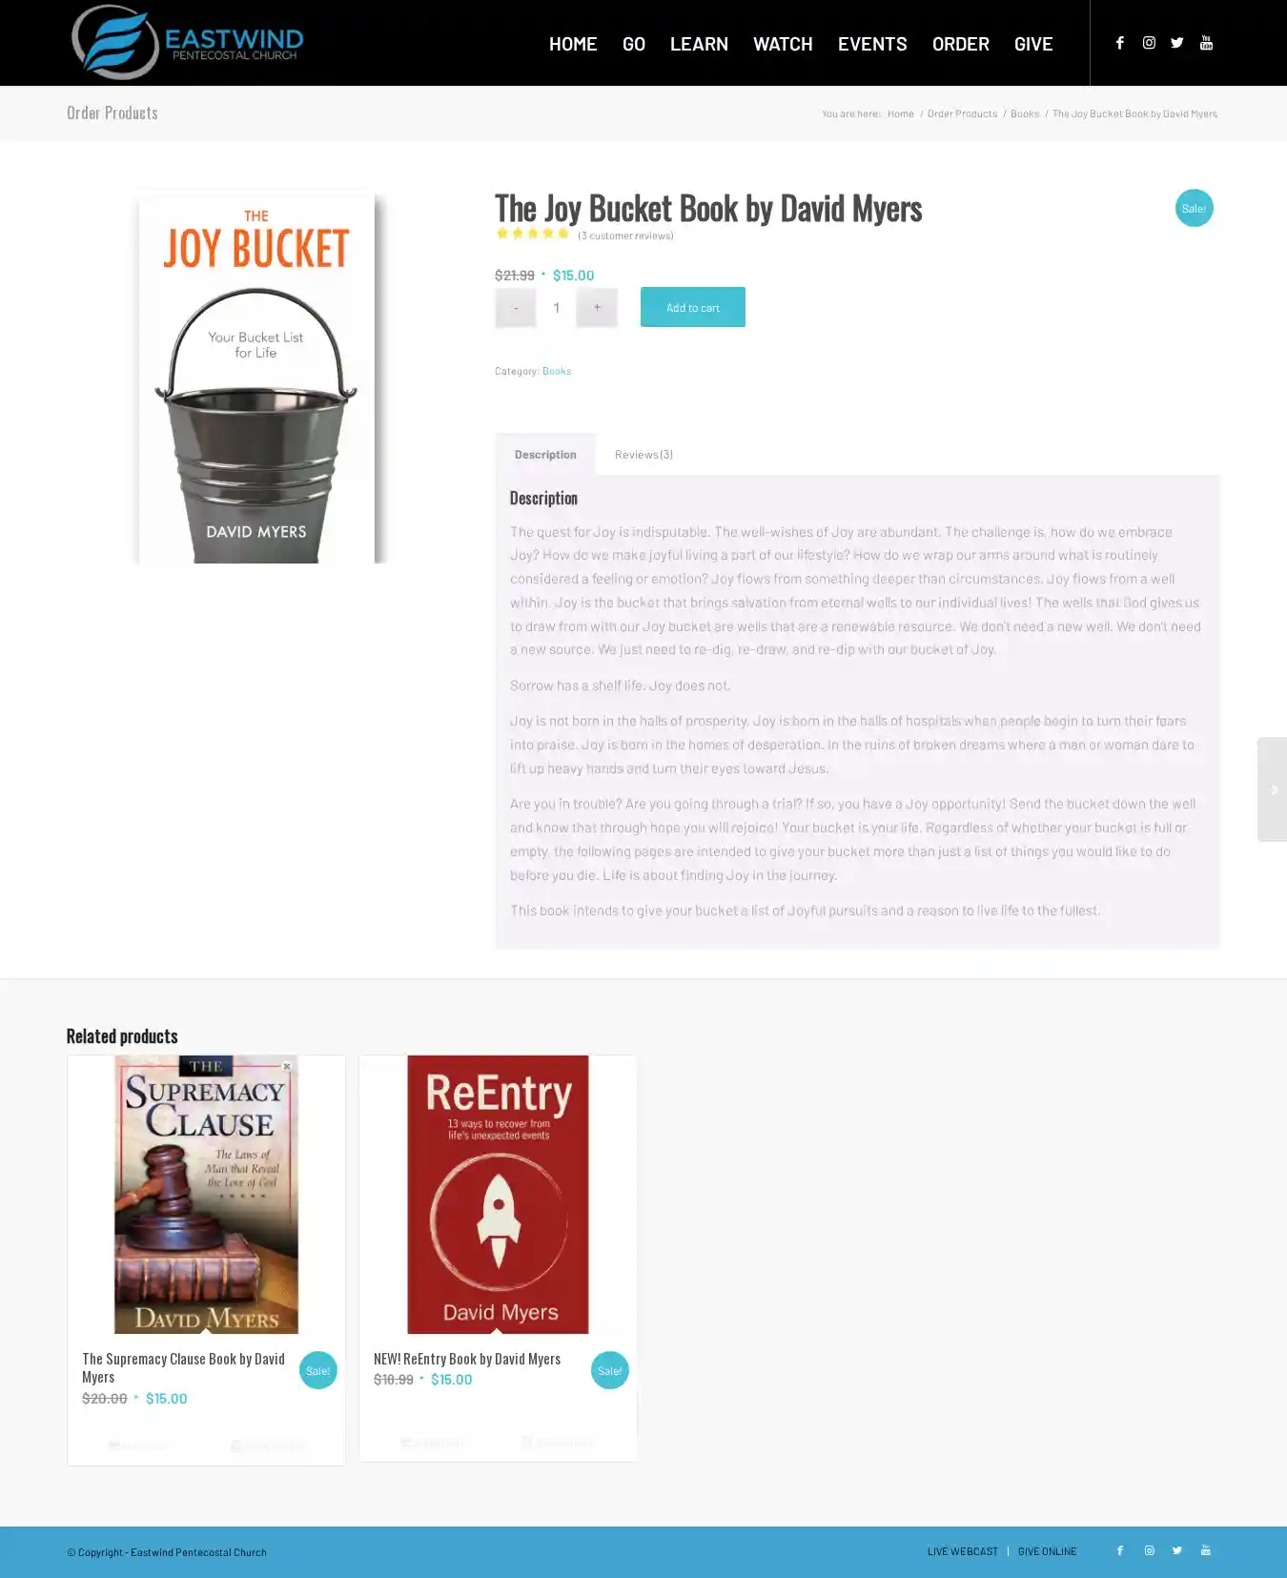Screen dimensions: 1287x1578
Task: Open the ReEntry book cover thumbnail
Action: click(498, 1194)
